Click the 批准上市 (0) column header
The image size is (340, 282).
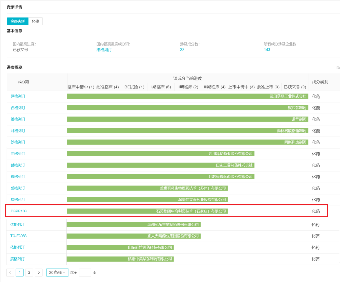click(268, 87)
